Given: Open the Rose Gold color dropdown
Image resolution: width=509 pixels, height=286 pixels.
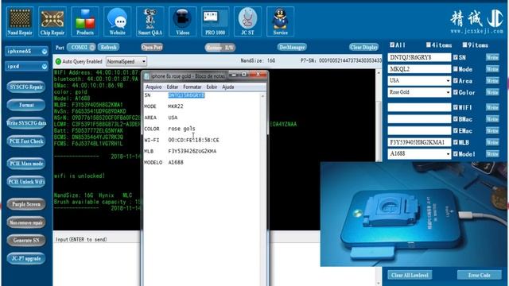Looking at the screenshot, I should [x=419, y=92].
